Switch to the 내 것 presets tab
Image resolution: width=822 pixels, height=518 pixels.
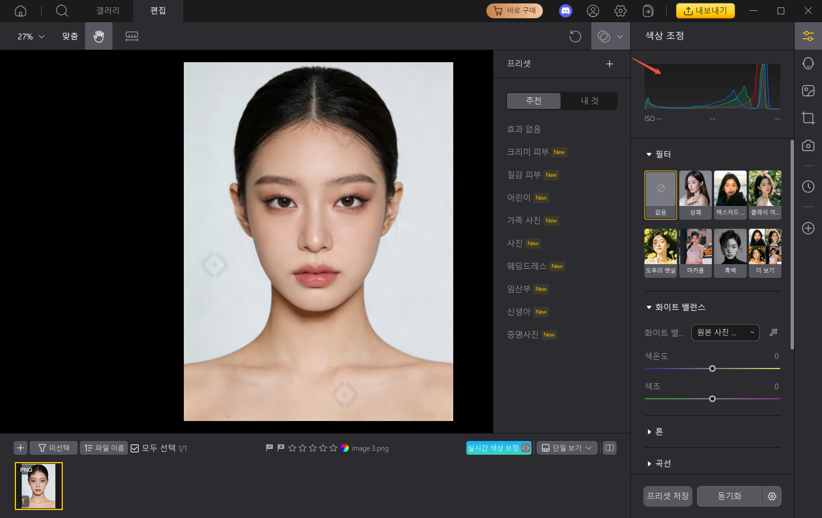point(589,101)
